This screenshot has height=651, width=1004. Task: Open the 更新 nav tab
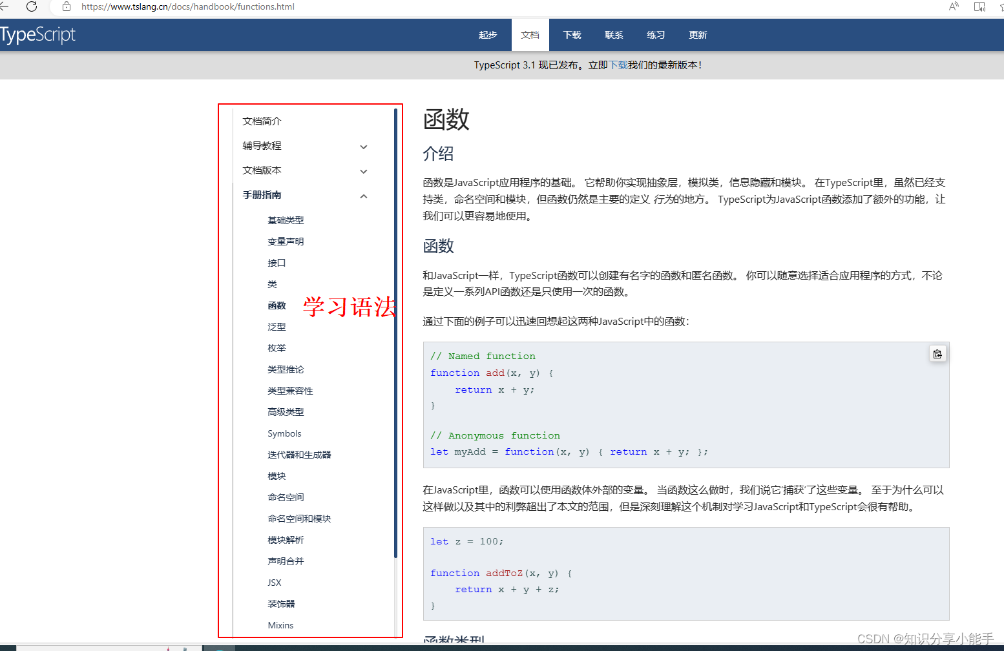pos(698,35)
